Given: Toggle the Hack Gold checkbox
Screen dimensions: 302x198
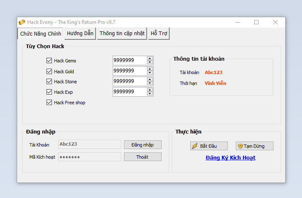Looking at the screenshot, I should pos(49,71).
